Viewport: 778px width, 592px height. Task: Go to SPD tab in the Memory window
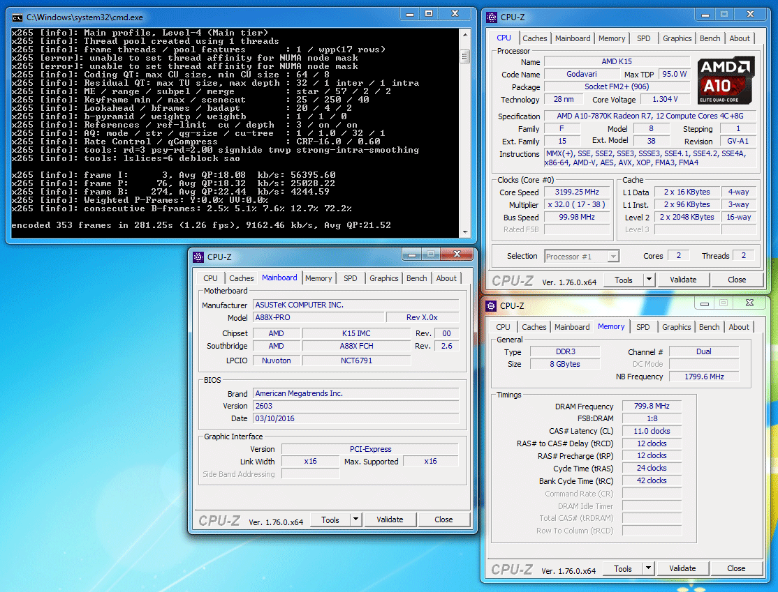643,327
